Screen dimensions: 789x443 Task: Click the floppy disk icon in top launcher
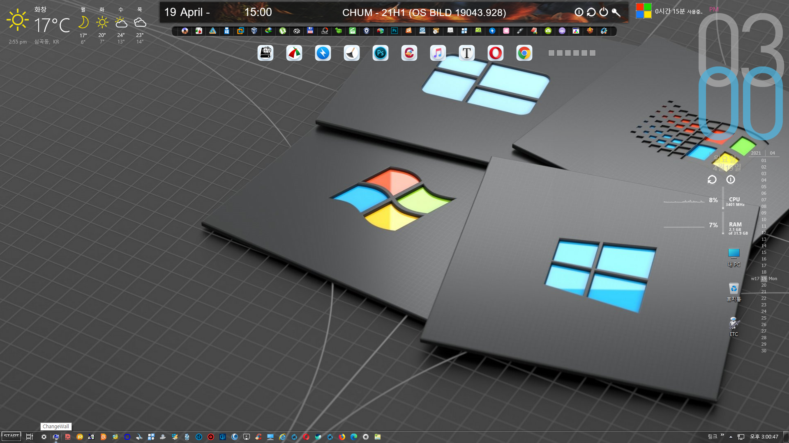(x=311, y=31)
